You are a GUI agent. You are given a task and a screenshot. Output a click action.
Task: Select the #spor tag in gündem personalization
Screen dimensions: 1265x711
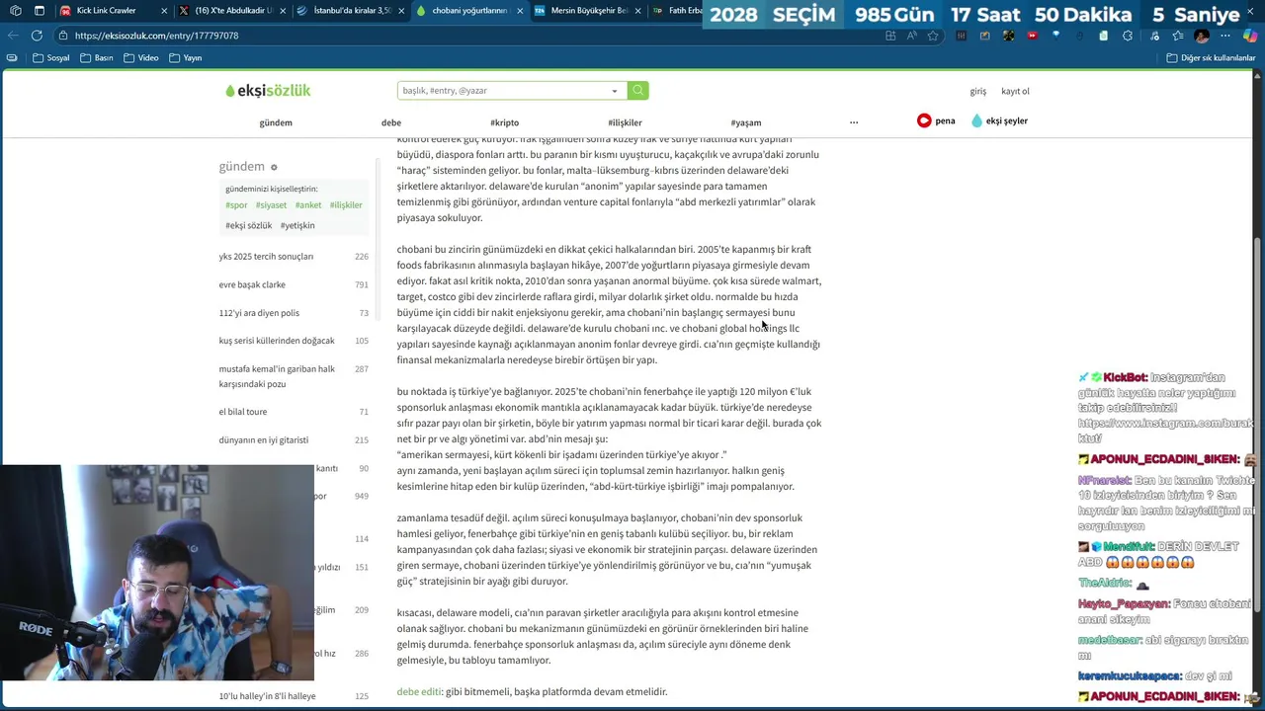tap(236, 204)
